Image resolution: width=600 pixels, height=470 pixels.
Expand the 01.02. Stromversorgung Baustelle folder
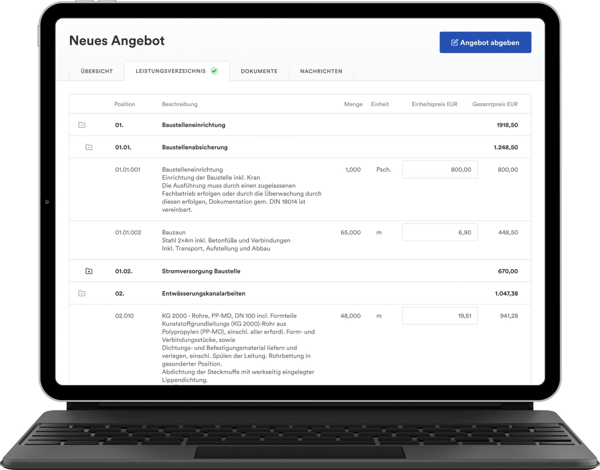(89, 271)
